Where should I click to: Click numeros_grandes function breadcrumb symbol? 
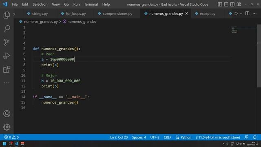click(x=82, y=22)
